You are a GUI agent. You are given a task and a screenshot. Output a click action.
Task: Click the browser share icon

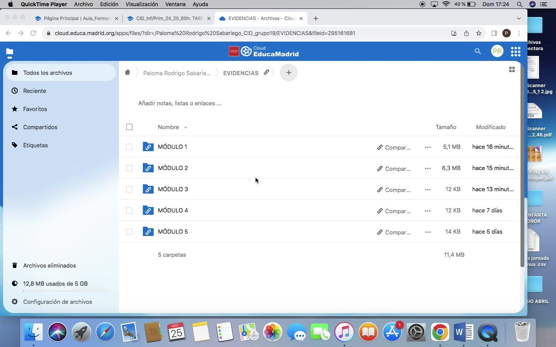(466, 33)
